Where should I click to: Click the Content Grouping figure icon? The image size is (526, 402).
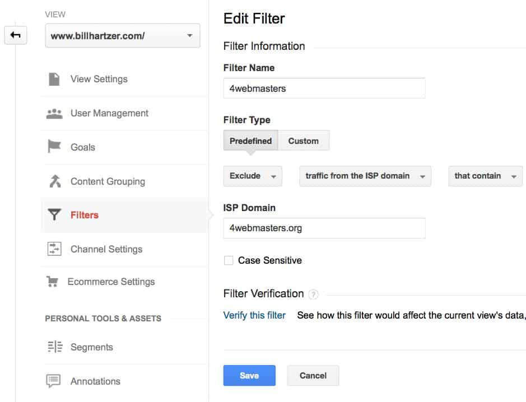tap(55, 181)
